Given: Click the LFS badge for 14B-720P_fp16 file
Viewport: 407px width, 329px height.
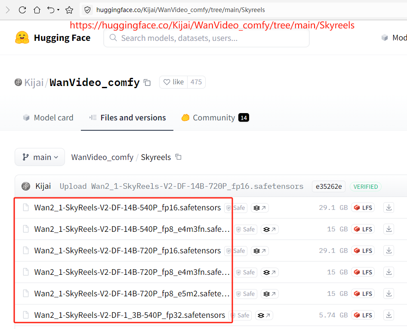Looking at the screenshot, I should (x=363, y=251).
